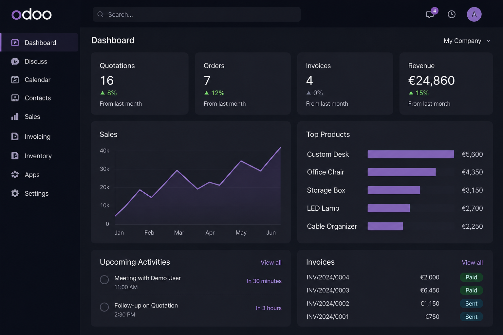
Task: Mark Meeting with Demo User as done
Action: pos(104,280)
